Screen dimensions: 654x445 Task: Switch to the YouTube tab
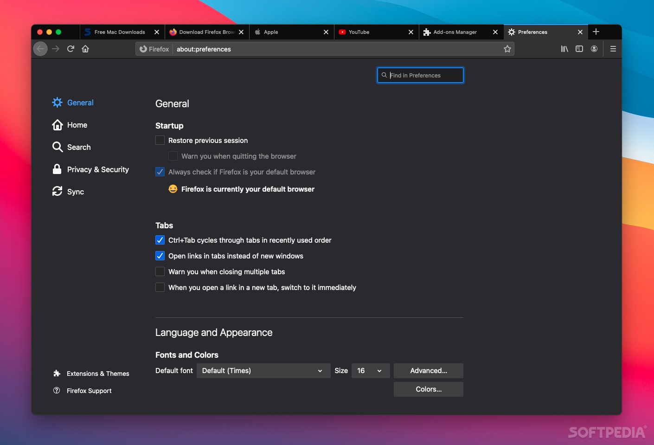(x=359, y=32)
